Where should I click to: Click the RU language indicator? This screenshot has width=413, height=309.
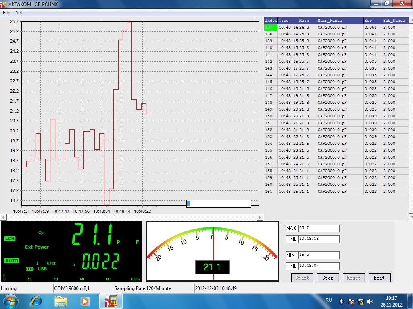[x=329, y=300]
